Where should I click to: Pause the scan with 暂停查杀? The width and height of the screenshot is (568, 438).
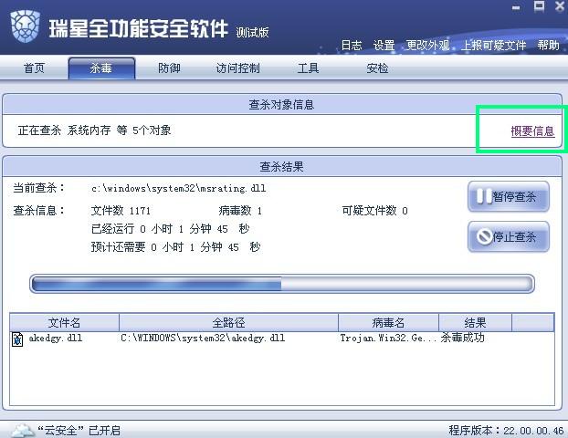pos(509,196)
